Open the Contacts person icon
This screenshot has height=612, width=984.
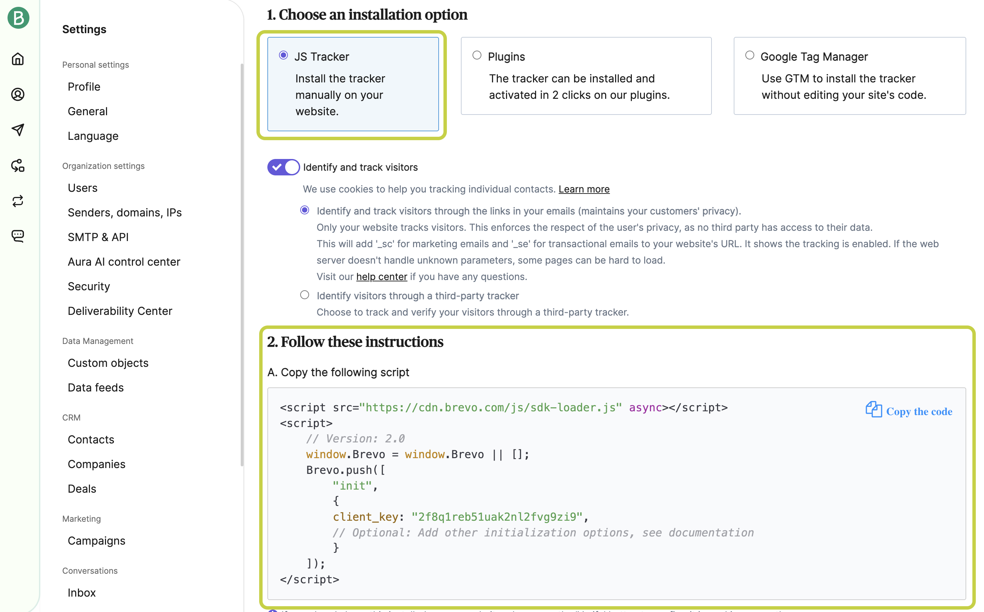(18, 94)
